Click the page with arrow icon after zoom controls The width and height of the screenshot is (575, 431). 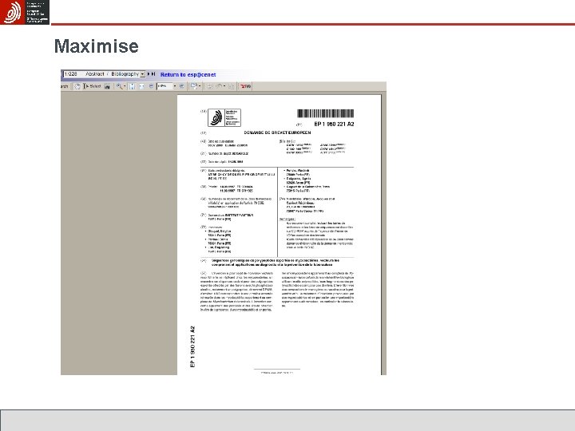pos(194,86)
